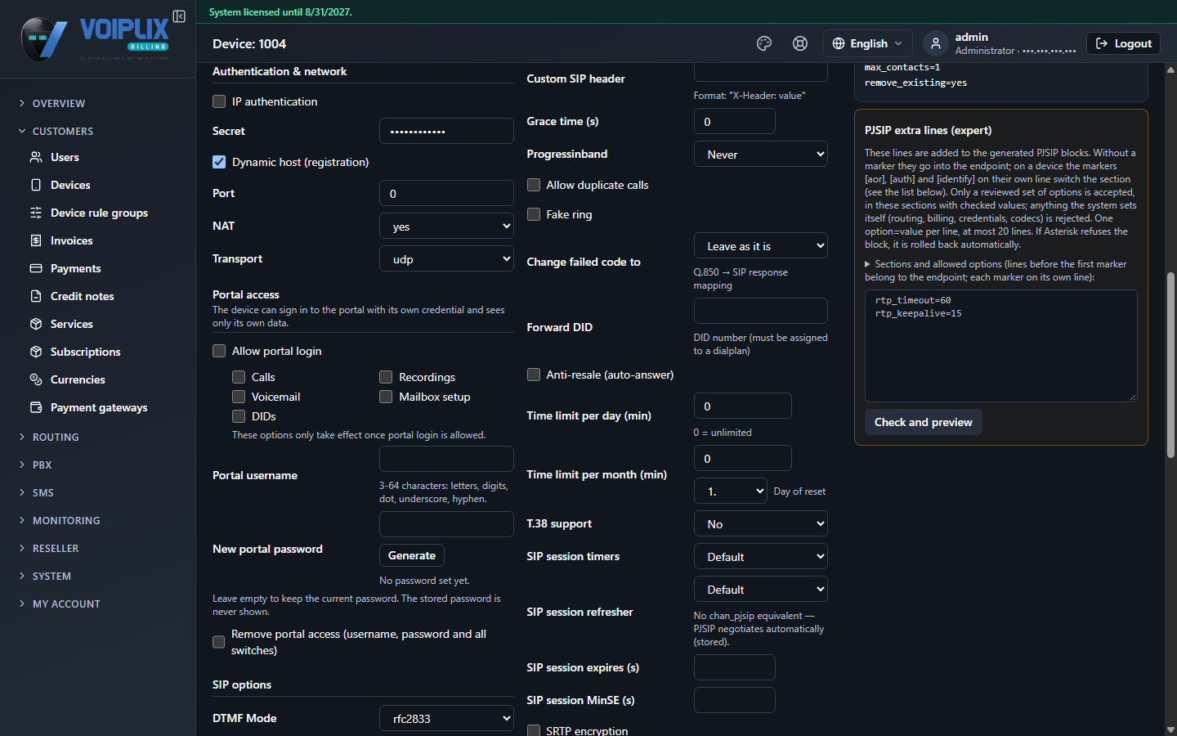The height and width of the screenshot is (736, 1177).
Task: Open the DTMF Mode dropdown
Action: click(446, 719)
